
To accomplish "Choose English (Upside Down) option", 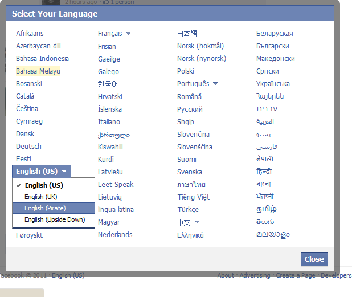I will 55,219.
